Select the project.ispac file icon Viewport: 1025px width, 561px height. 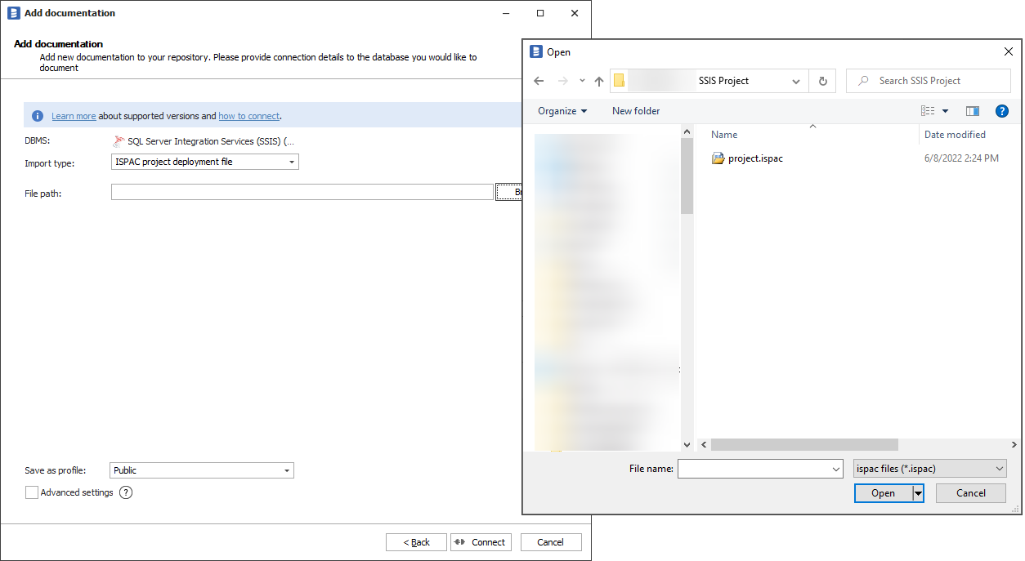(719, 158)
